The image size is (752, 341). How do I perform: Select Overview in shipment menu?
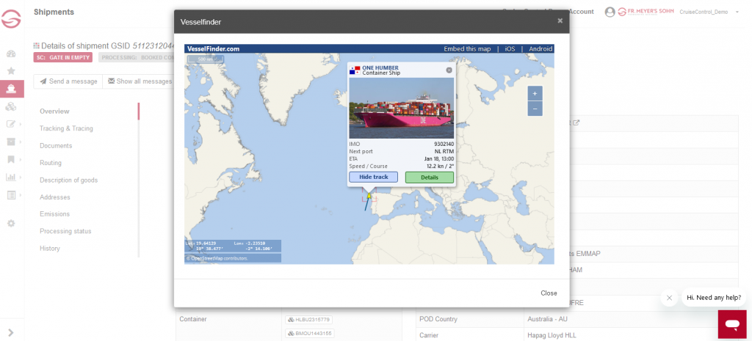coord(54,111)
